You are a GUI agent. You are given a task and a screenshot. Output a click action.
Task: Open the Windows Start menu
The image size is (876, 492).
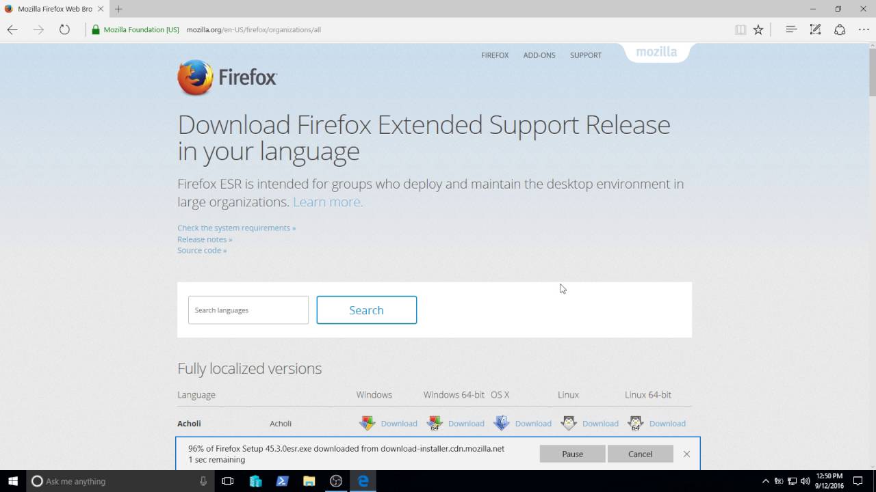13,481
